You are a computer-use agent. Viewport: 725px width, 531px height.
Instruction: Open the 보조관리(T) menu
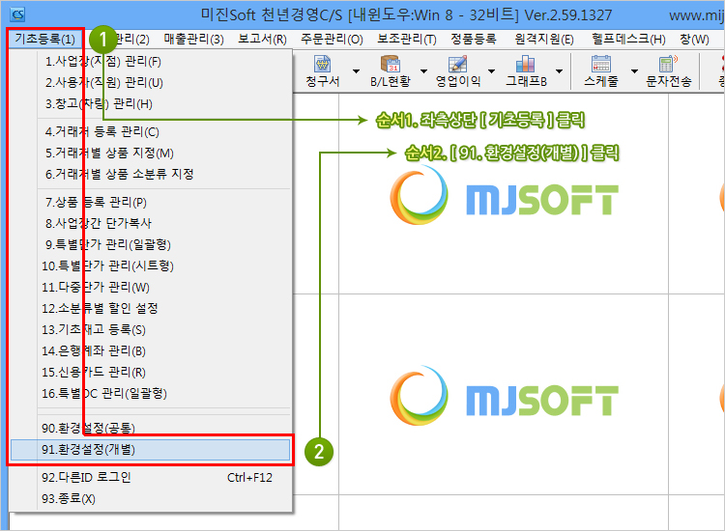tap(406, 40)
